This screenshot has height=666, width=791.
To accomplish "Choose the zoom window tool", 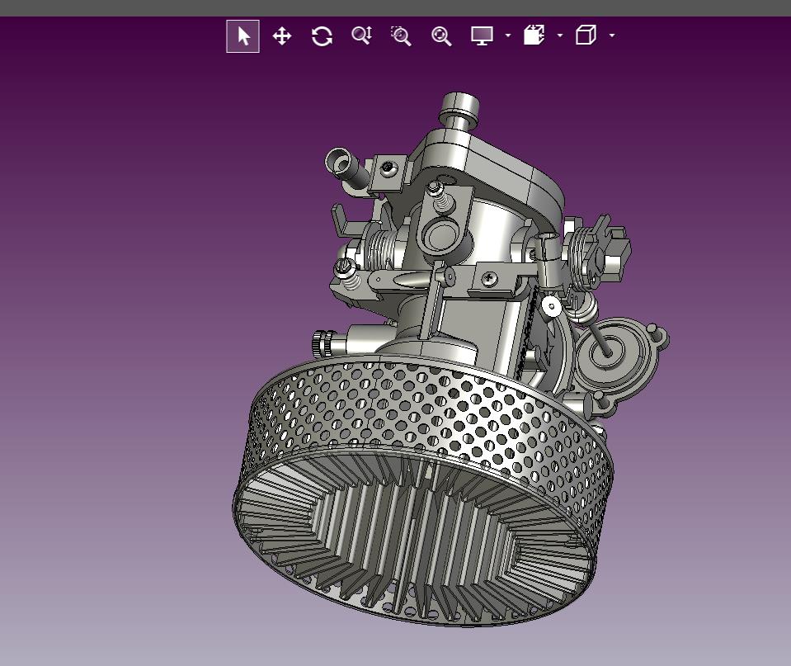I will click(x=401, y=36).
